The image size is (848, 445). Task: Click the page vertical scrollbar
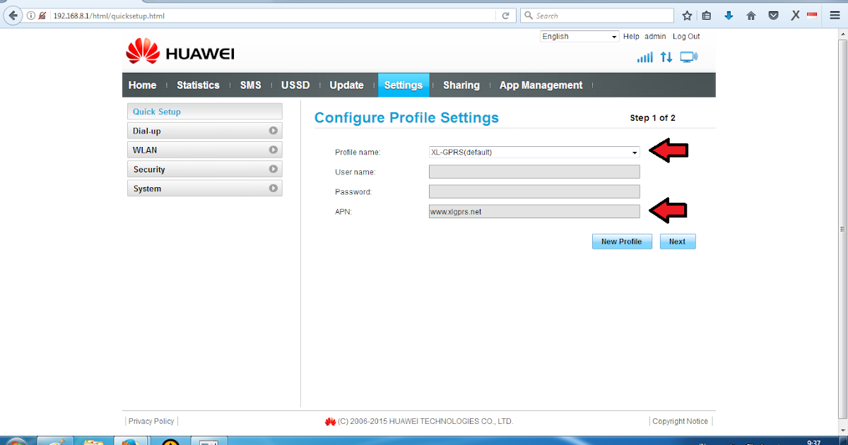(x=842, y=230)
